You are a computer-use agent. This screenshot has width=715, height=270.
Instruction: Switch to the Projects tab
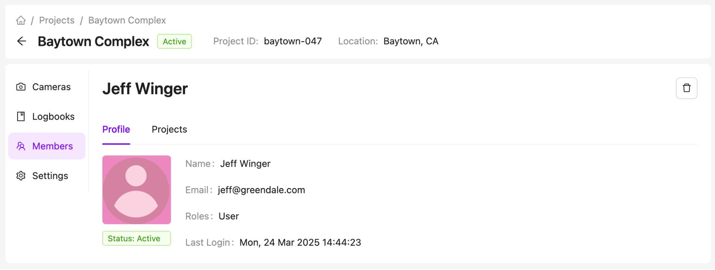coord(169,129)
